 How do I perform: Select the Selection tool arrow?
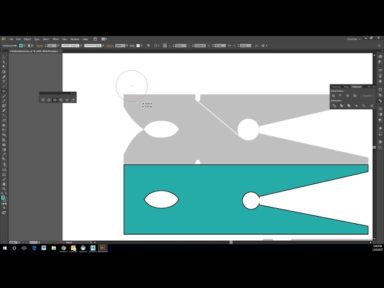4,57
